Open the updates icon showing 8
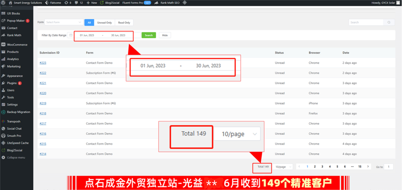This screenshot has width=402, height=190. click(x=68, y=3)
